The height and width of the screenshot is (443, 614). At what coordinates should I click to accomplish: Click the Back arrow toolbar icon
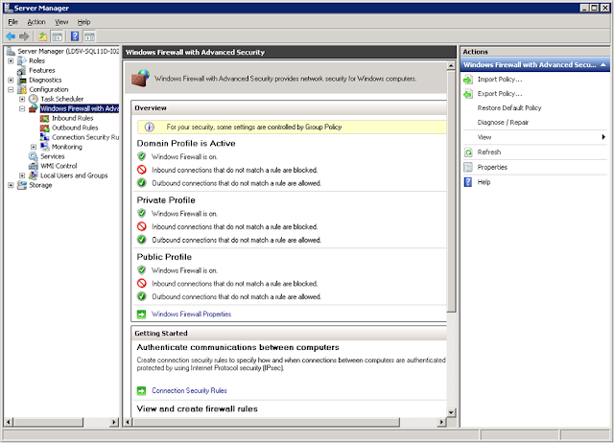11,36
